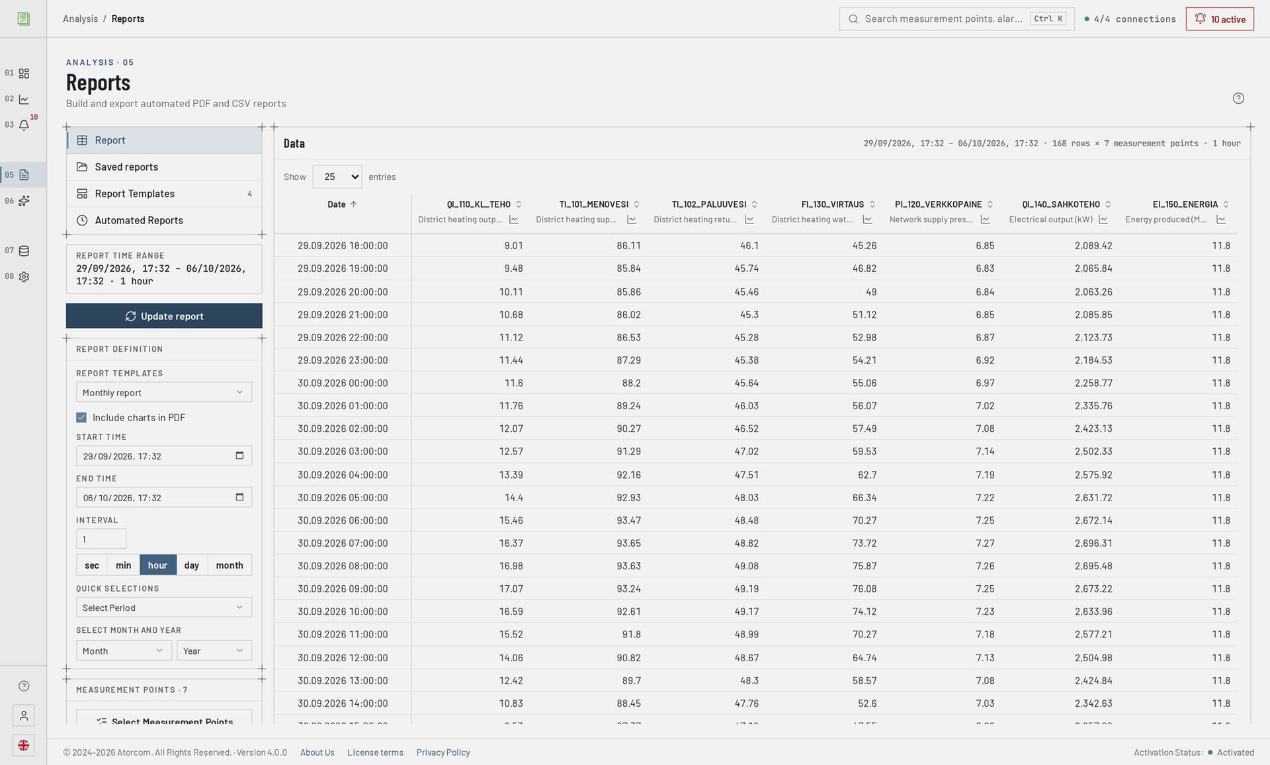Click chart icon under FI_130_VIRTAUS column
Viewport: 1270px width, 765px height.
click(x=867, y=220)
